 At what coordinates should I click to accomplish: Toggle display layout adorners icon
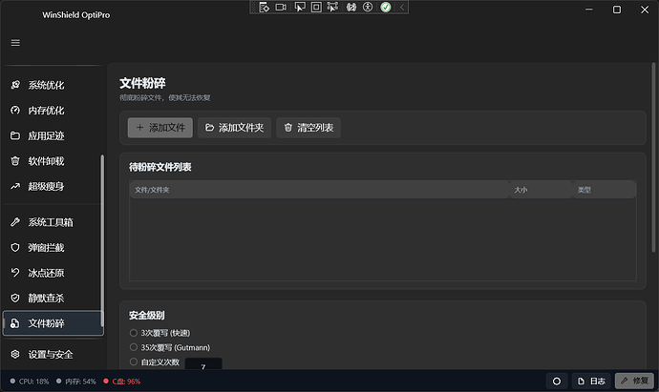pos(316,7)
